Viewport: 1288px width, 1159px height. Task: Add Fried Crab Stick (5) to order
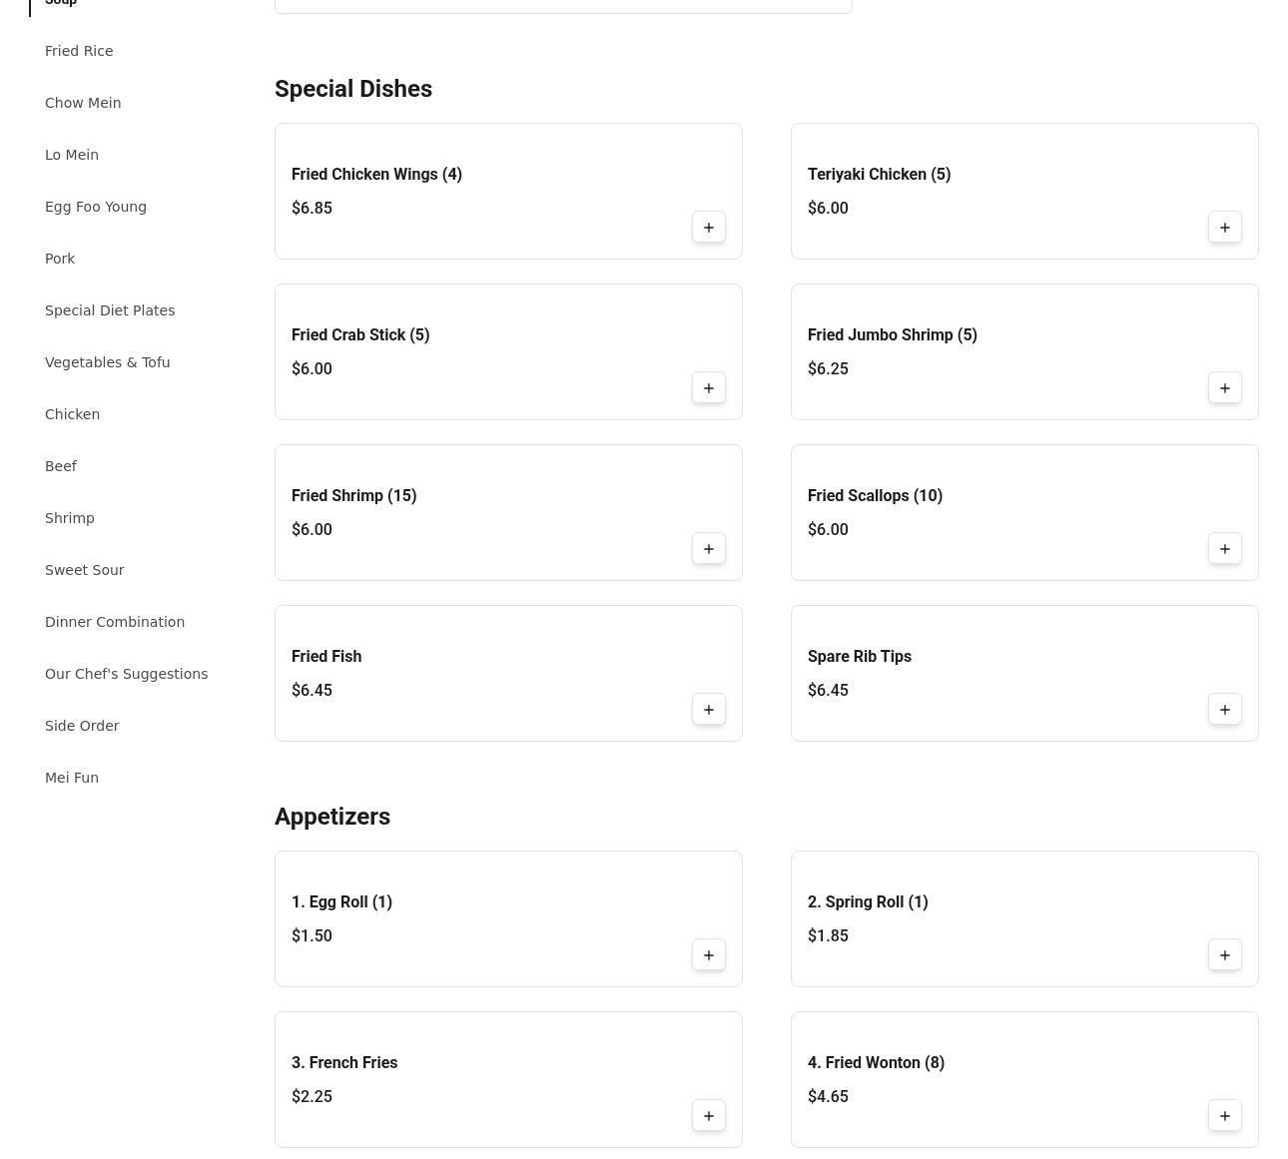[709, 388]
